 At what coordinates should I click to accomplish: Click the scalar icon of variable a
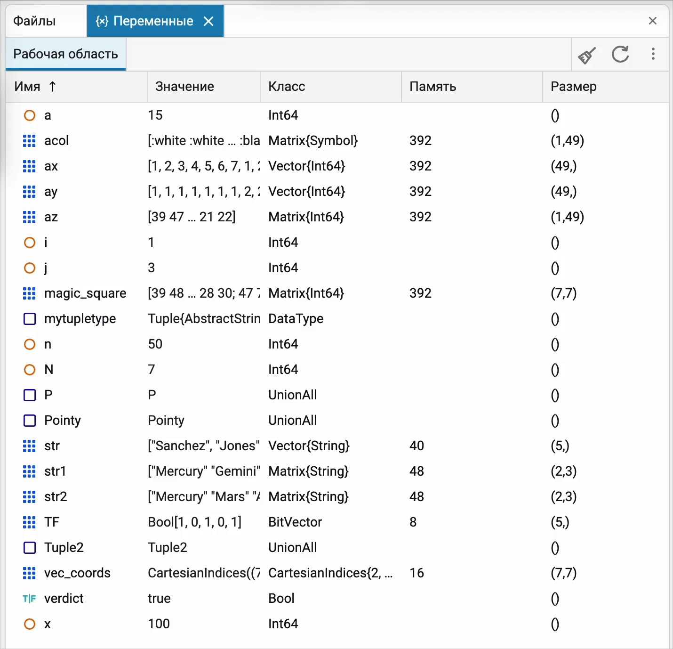(x=29, y=115)
